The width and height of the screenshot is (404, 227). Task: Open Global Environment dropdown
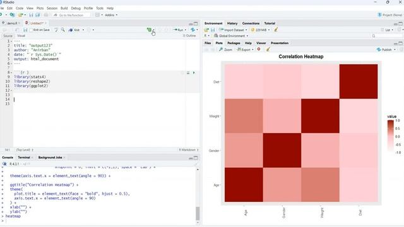point(232,36)
